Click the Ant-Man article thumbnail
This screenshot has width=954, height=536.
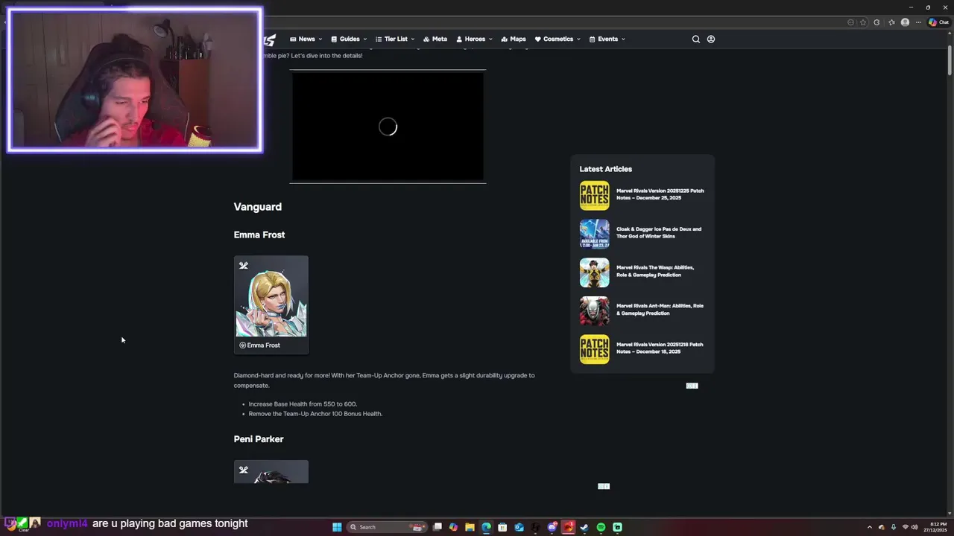tap(595, 311)
